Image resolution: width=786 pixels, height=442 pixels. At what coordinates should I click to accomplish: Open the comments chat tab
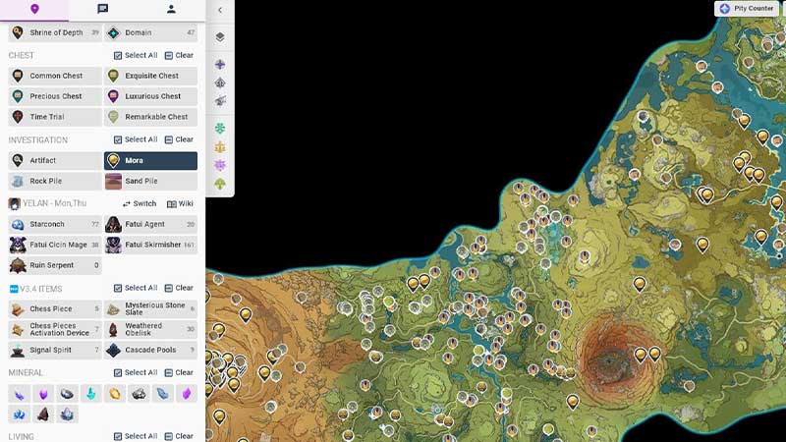(103, 9)
